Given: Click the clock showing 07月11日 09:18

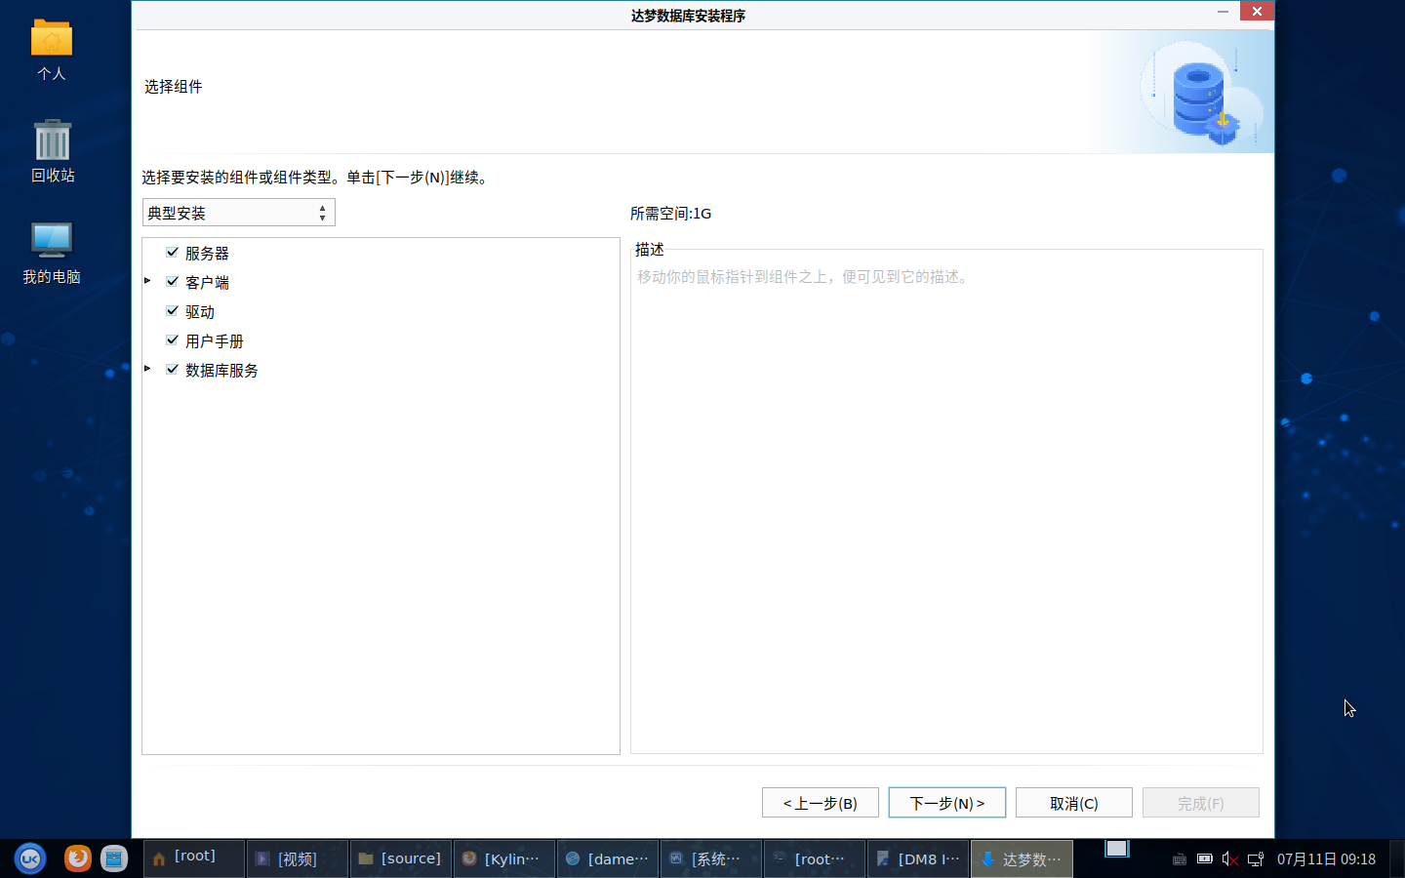Looking at the screenshot, I should click(x=1326, y=859).
